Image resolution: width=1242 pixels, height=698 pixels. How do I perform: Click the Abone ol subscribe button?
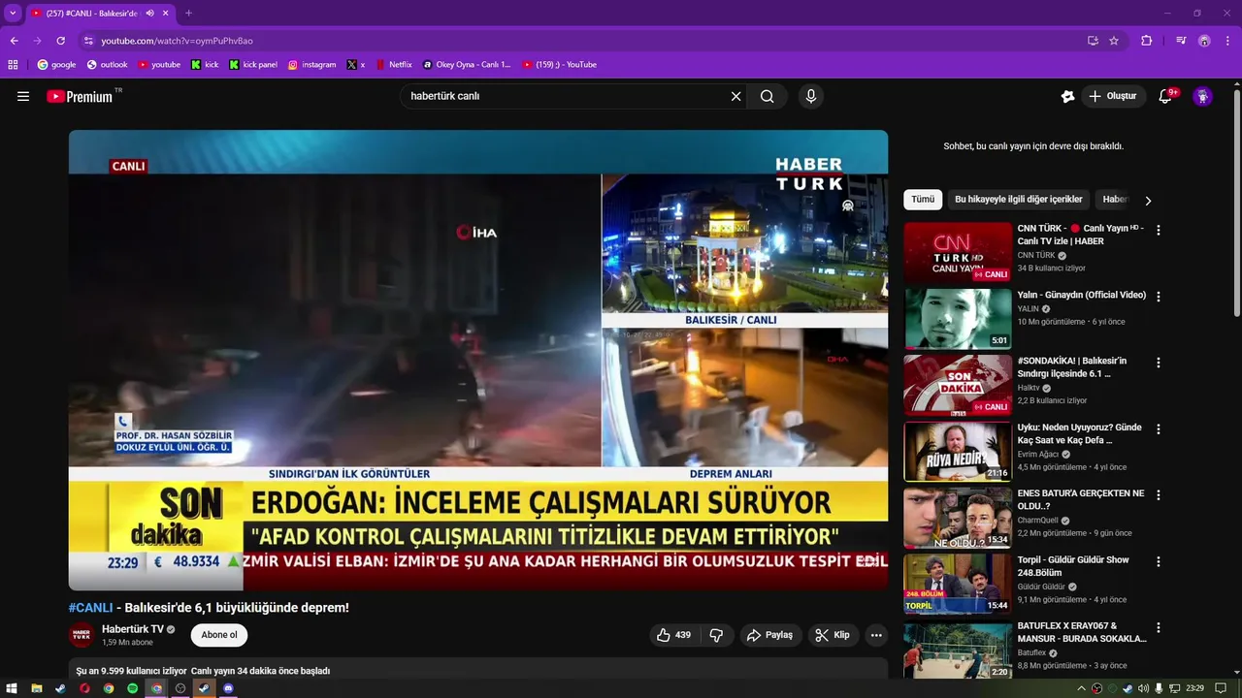(x=219, y=635)
